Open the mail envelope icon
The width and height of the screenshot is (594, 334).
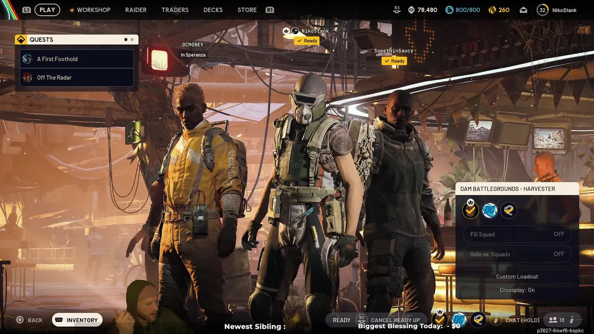(523, 10)
